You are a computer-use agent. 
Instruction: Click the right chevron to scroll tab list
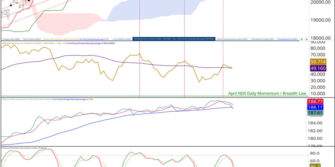(x=307, y=39)
